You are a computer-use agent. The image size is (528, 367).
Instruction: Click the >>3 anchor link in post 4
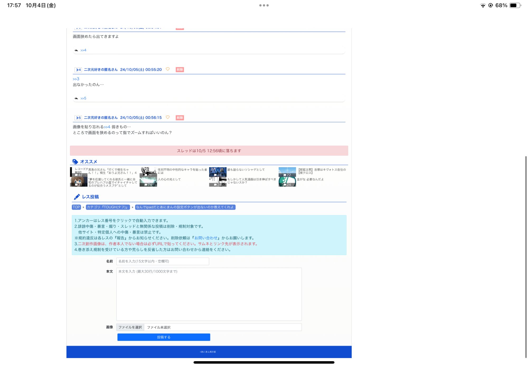76,79
